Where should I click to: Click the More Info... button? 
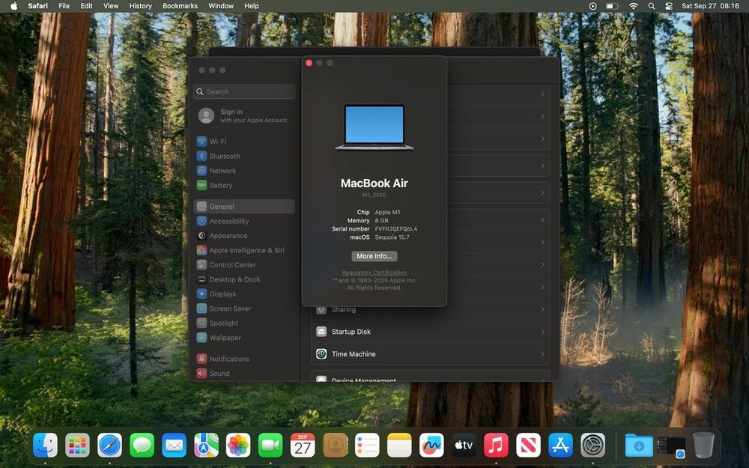click(x=374, y=256)
